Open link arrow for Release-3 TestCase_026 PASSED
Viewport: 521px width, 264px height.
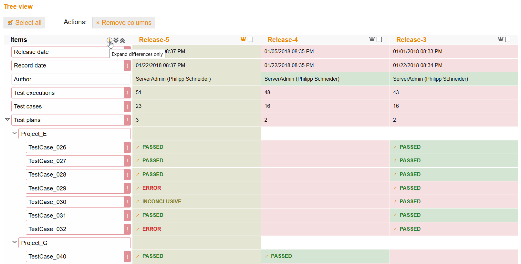pyautogui.click(x=395, y=147)
